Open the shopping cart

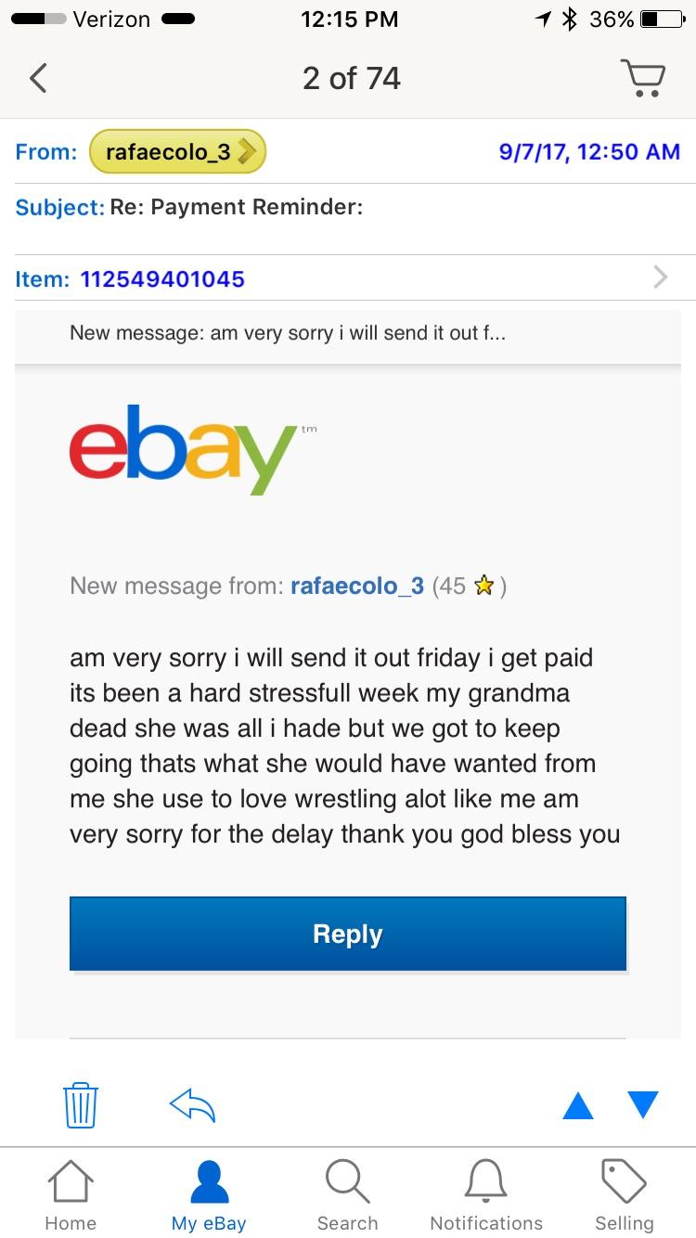[x=643, y=78]
